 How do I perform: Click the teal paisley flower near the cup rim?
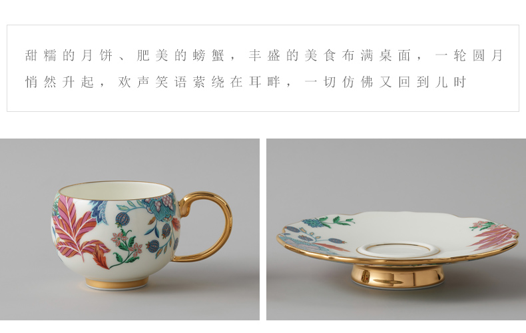coord(161,210)
